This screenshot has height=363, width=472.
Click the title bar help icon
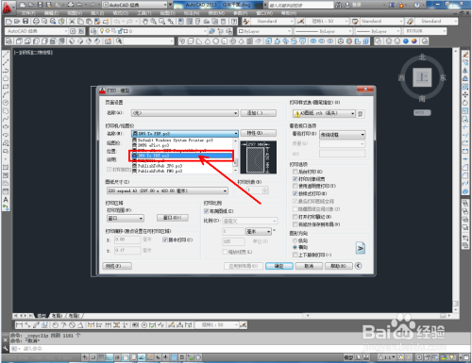[x=417, y=5]
